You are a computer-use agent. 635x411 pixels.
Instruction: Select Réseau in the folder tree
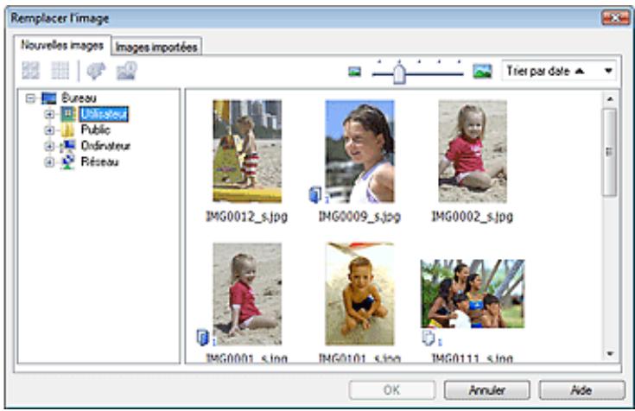coord(99,161)
